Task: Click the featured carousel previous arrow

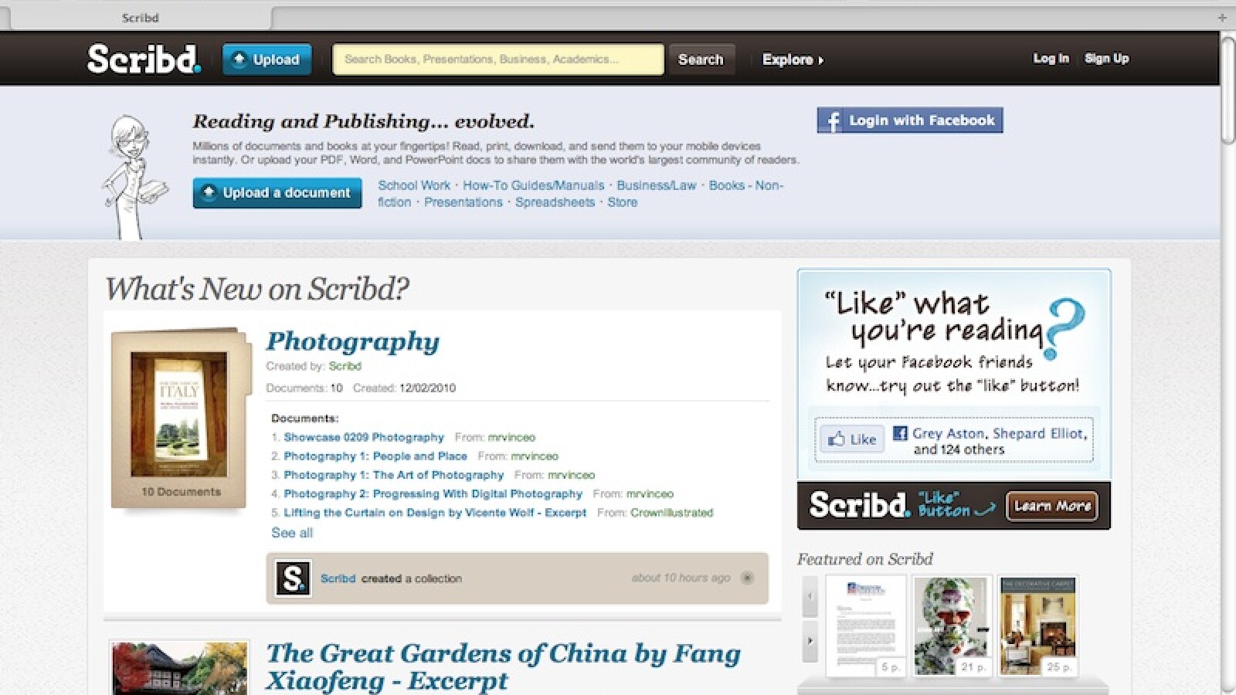Action: (810, 596)
